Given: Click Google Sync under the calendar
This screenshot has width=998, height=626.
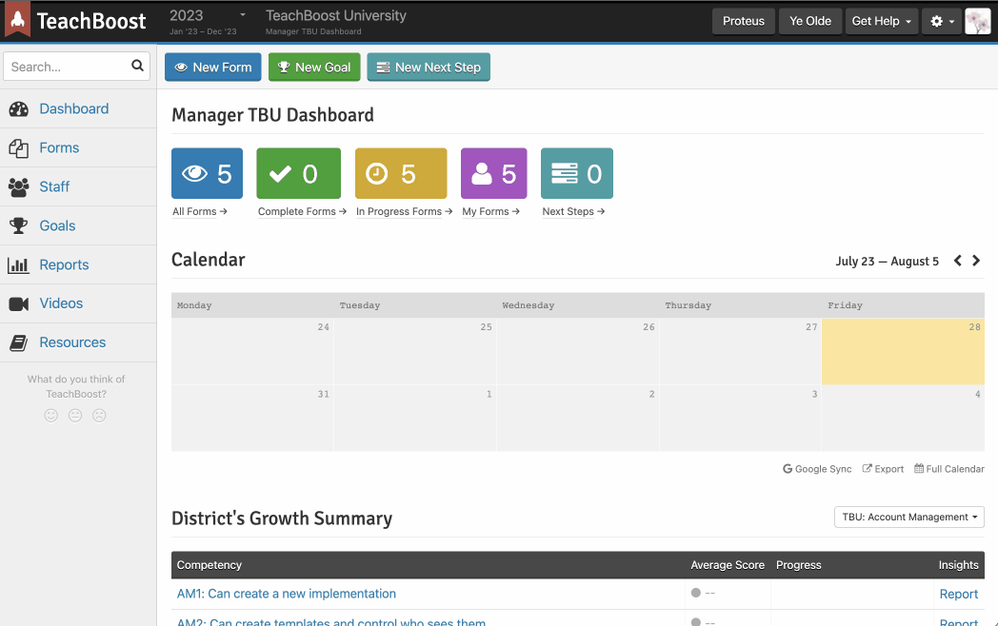Looking at the screenshot, I should pos(817,469).
